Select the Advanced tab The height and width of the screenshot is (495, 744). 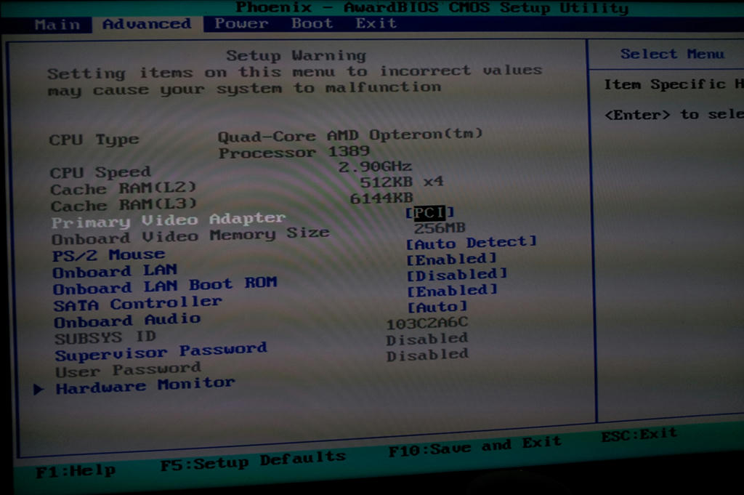147,24
